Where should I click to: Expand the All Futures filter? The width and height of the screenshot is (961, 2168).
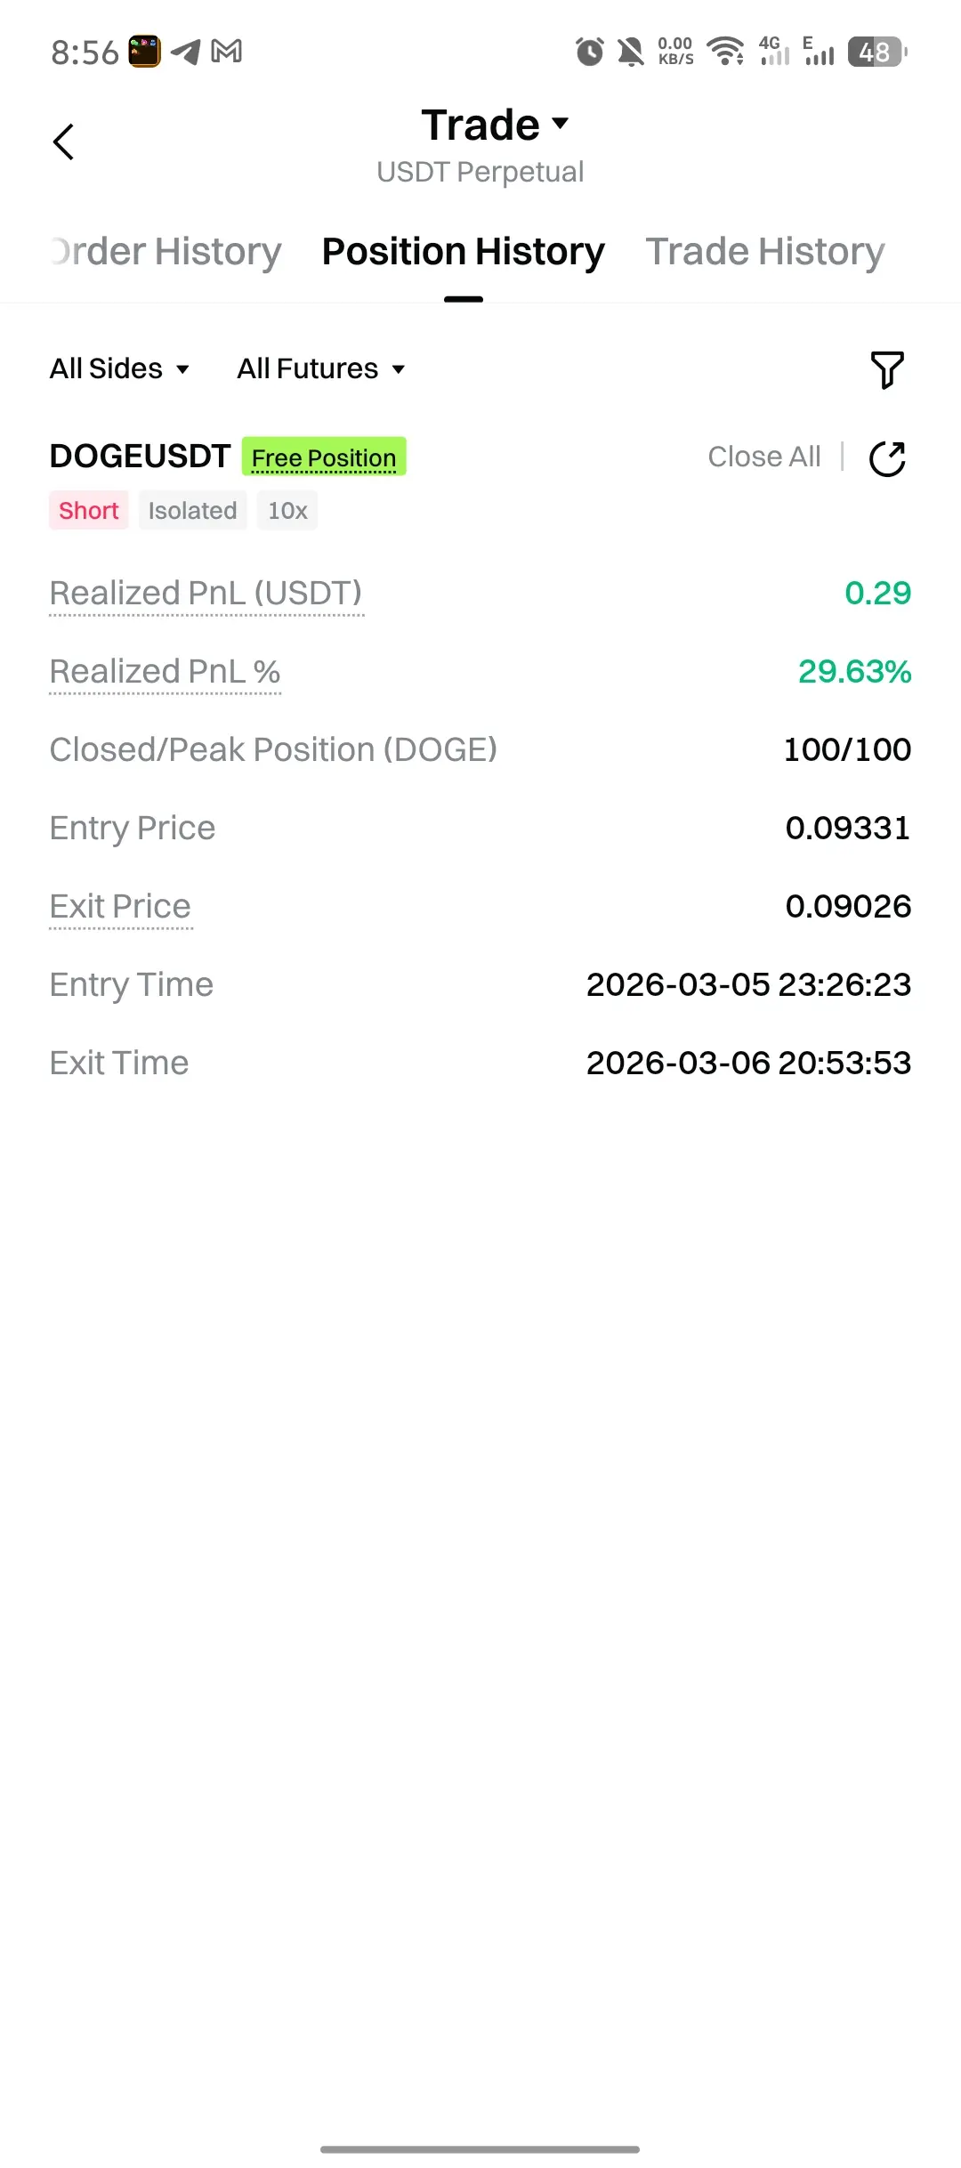pyautogui.click(x=321, y=368)
